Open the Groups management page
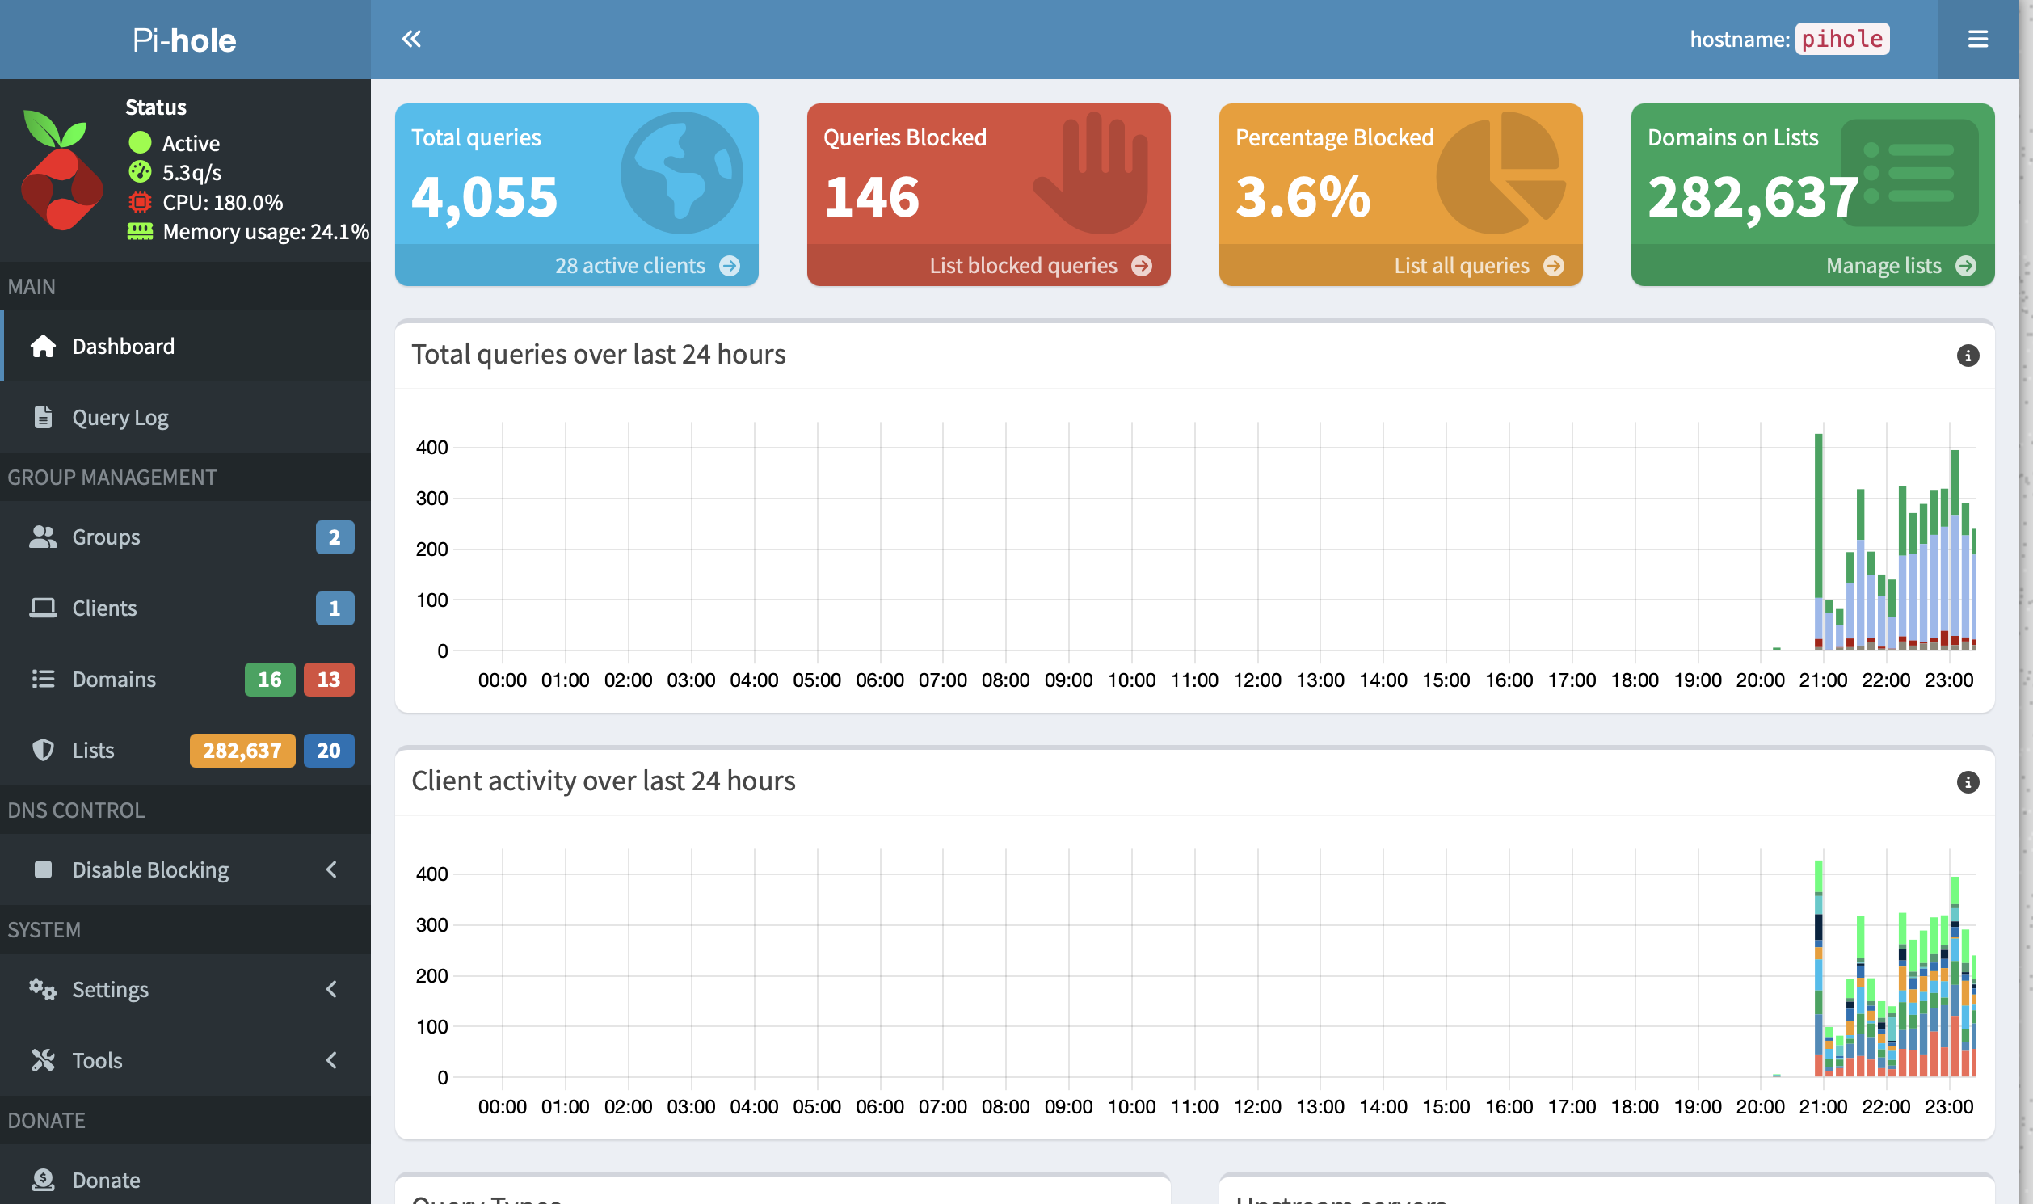This screenshot has width=2033, height=1204. tap(107, 537)
